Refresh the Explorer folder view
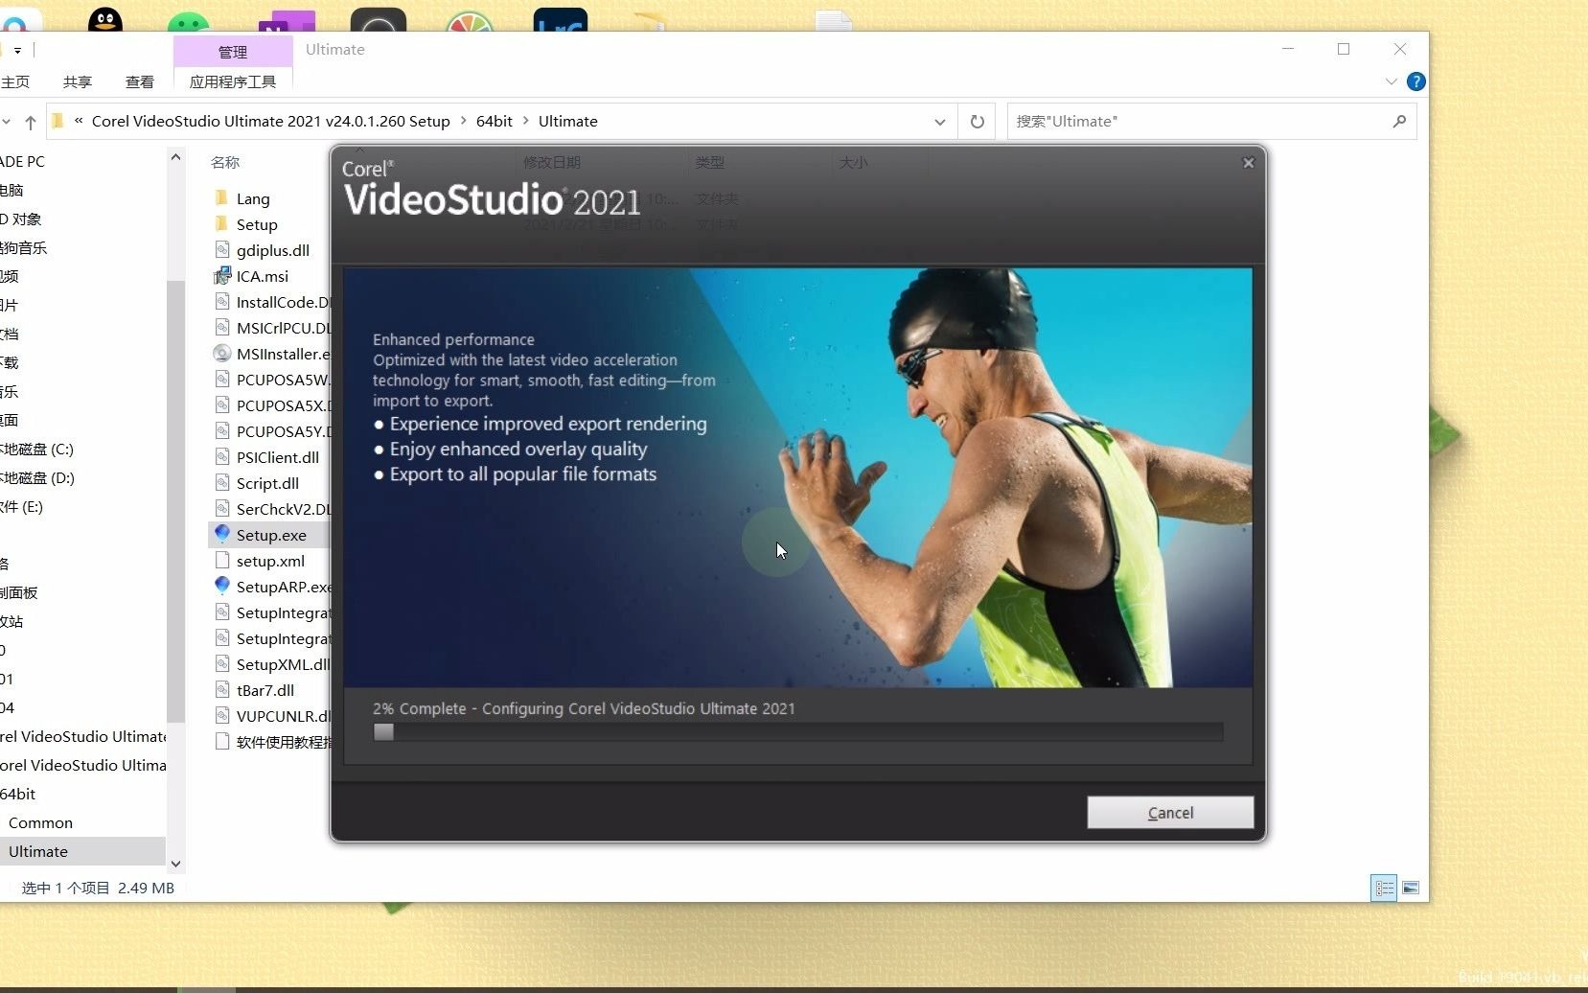 (977, 122)
